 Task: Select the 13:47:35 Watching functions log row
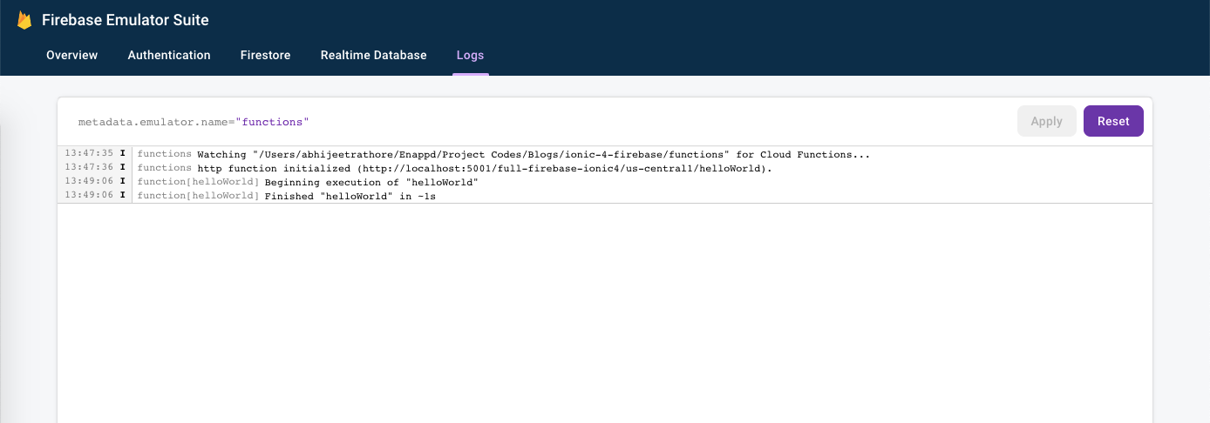(605, 154)
